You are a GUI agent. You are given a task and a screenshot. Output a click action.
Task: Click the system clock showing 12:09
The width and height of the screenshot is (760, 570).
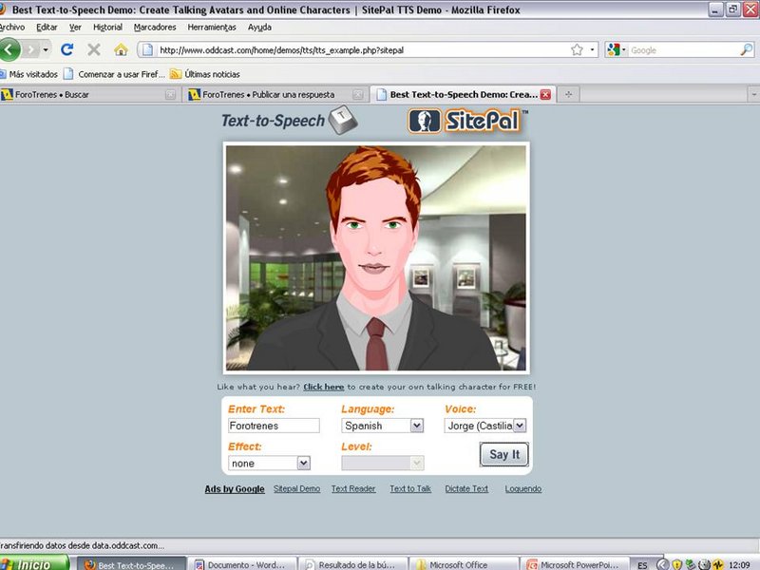click(x=739, y=565)
